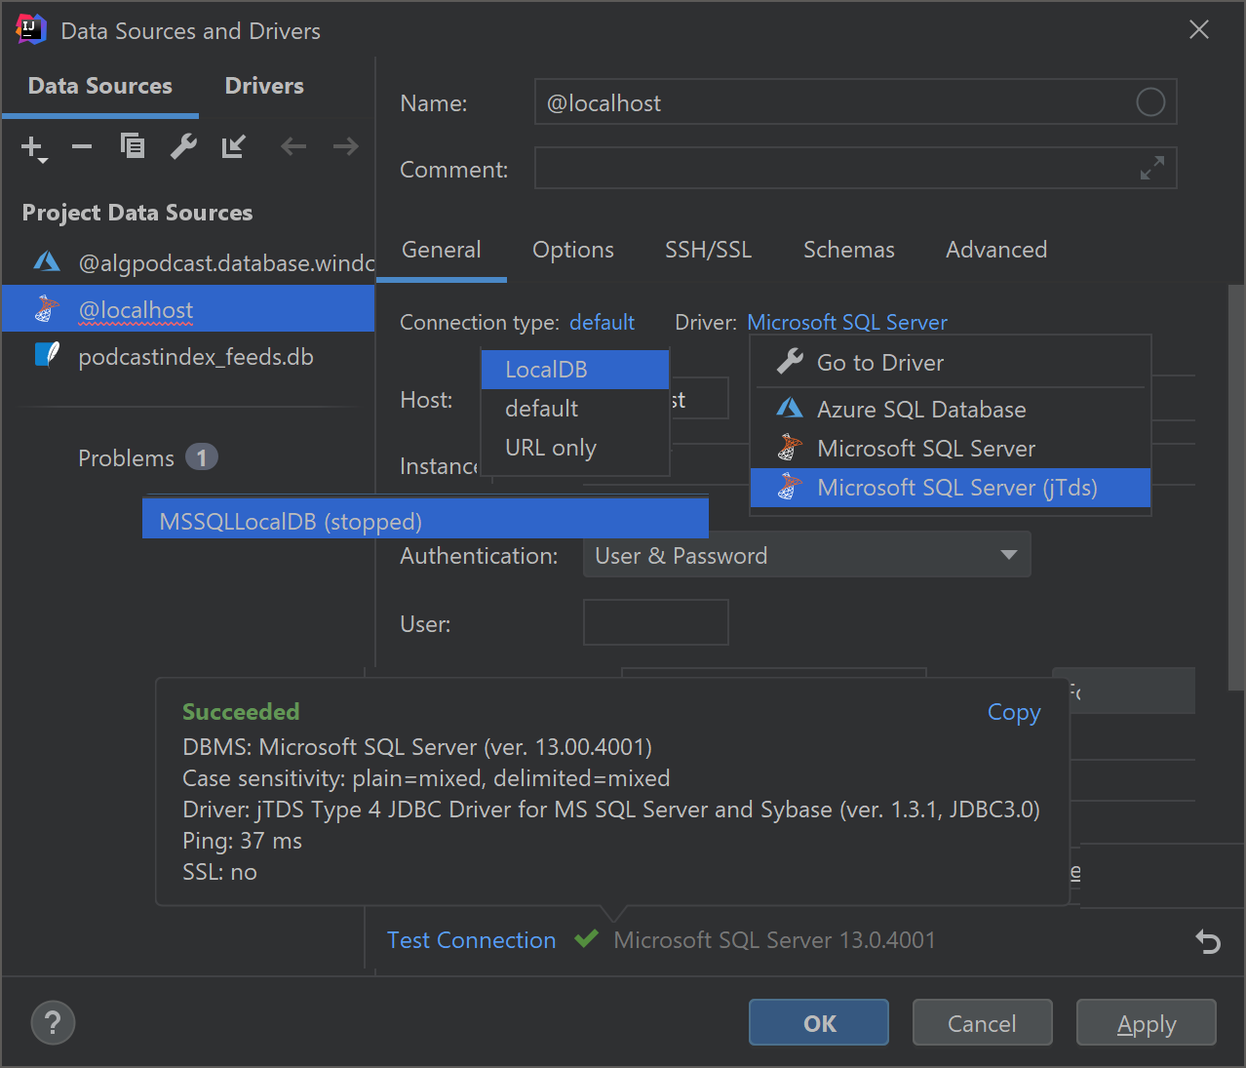Click into the Comment input field
Screen dimensions: 1246x1068
855,168
